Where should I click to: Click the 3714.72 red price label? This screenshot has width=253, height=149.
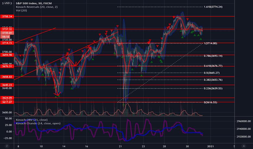pyautogui.click(x=7, y=43)
